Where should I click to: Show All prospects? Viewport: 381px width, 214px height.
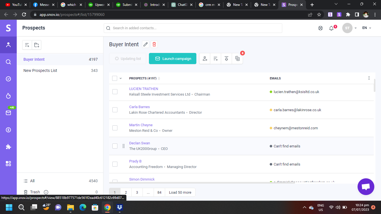pos(60,181)
